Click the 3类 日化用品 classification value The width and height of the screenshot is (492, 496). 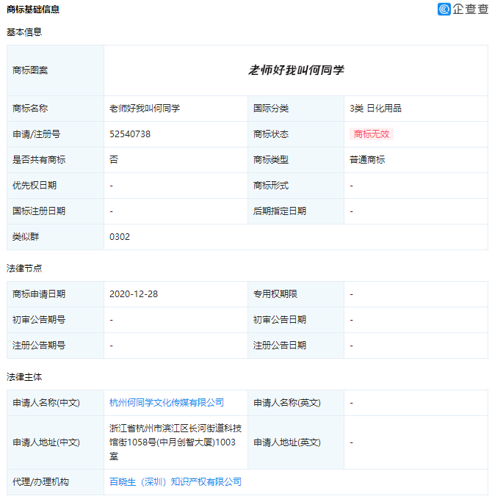(x=375, y=109)
